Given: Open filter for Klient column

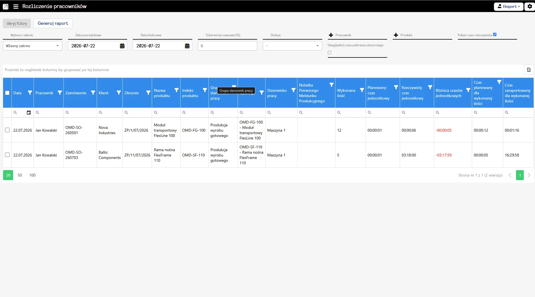Looking at the screenshot, I should pyautogui.click(x=119, y=93).
